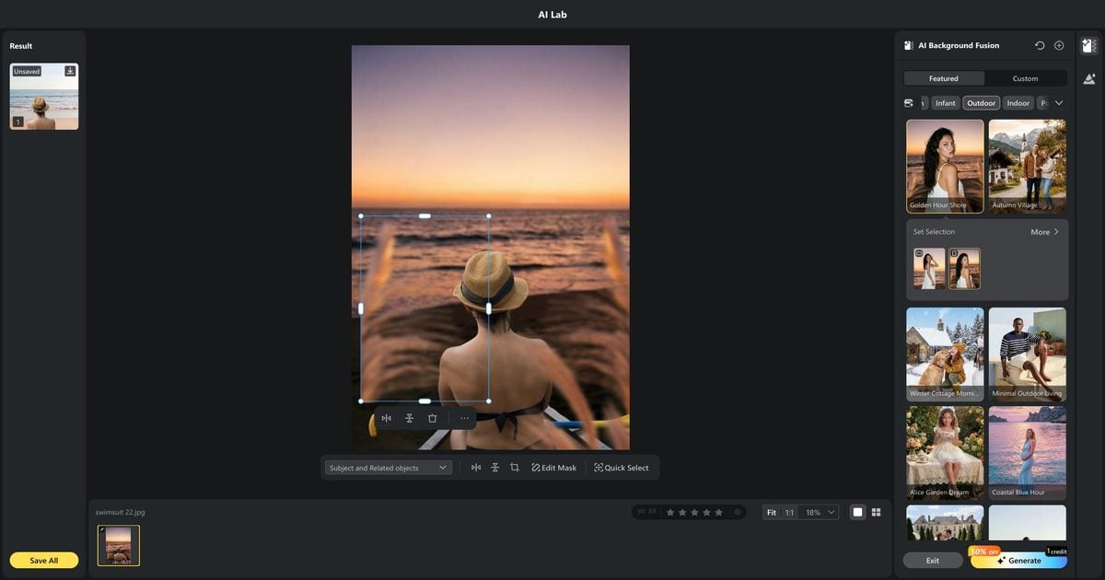
Task: Select the crop tool in edit bar
Action: coord(515,468)
